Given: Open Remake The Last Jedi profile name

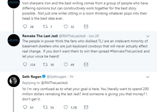Looking at the screenshot, I should coord(40,36).
